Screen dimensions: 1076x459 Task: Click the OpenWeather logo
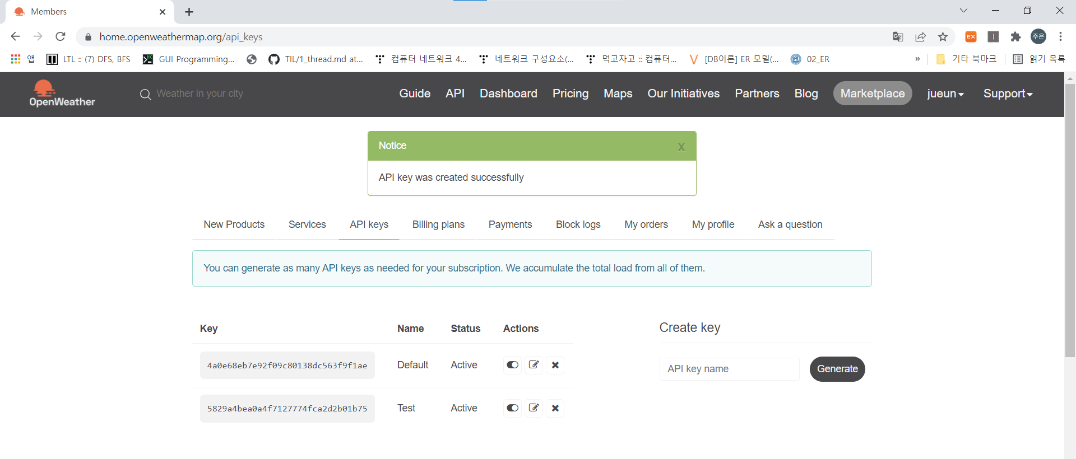[x=62, y=93]
